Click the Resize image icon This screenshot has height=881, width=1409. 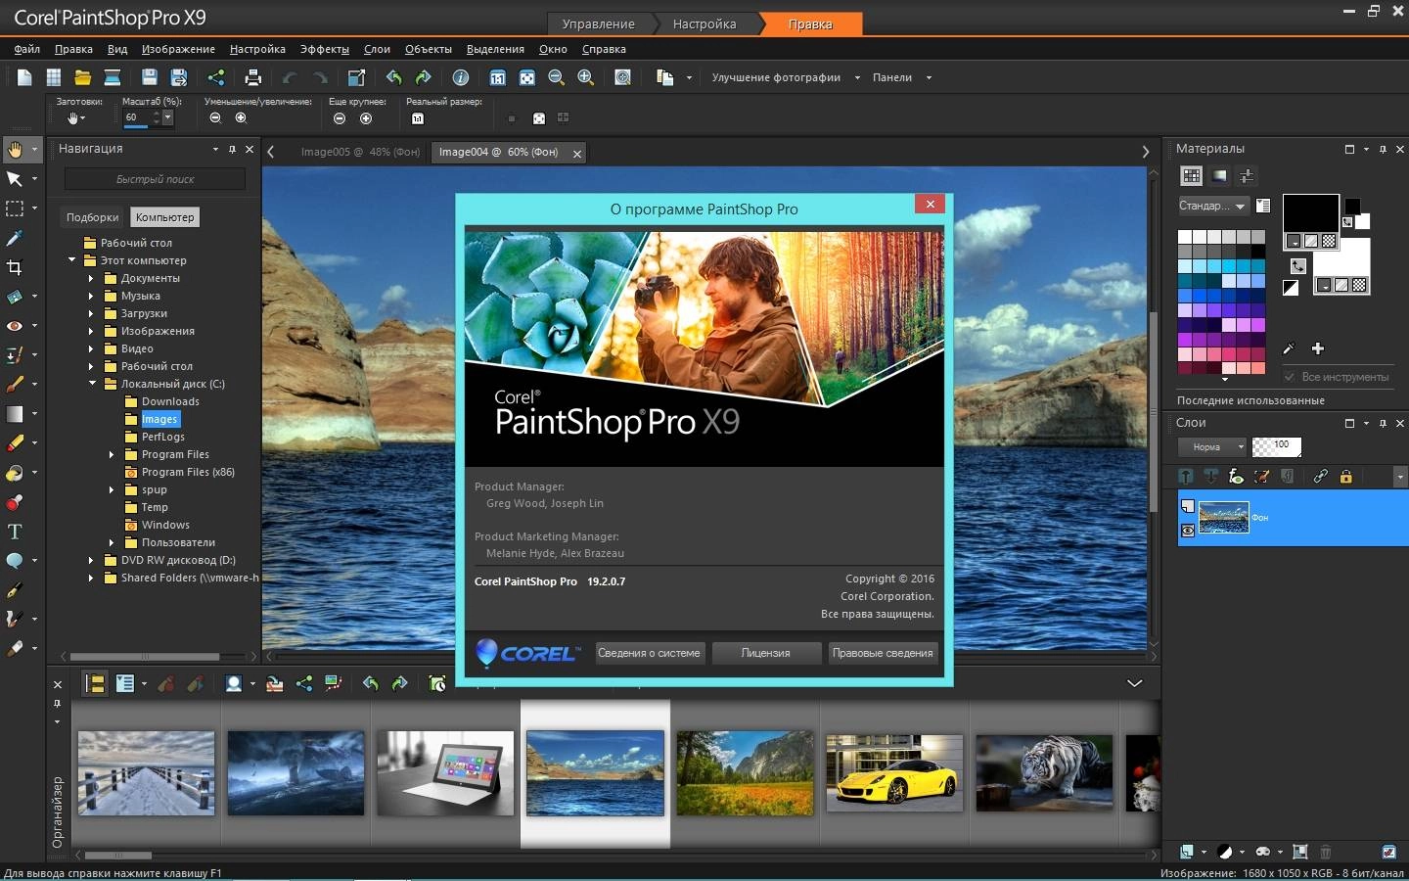pyautogui.click(x=357, y=77)
